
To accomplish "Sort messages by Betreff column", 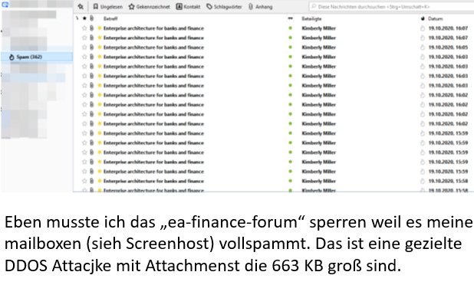I will [x=110, y=18].
